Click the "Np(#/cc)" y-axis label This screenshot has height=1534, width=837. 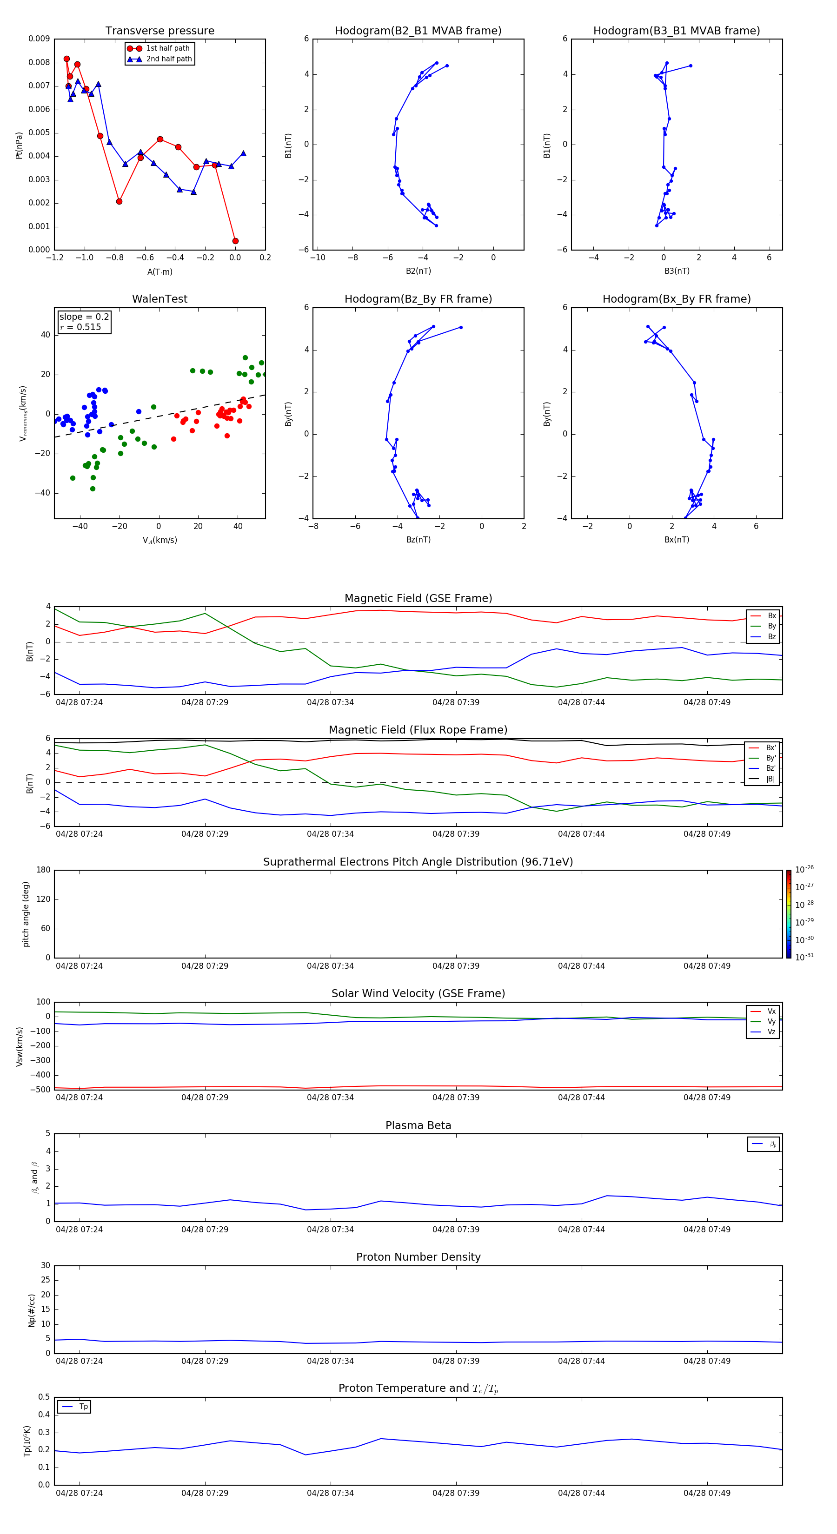coord(32,1310)
